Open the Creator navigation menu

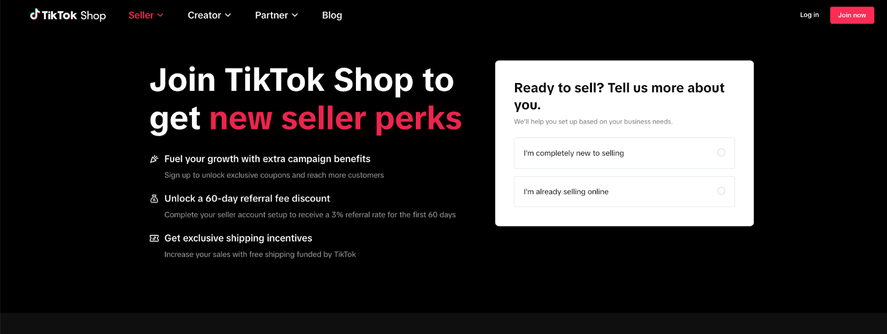(x=209, y=16)
